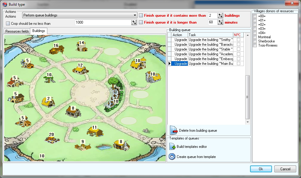
Task: Select the Upgrade Smithy task text
Action: [x=211, y=40]
